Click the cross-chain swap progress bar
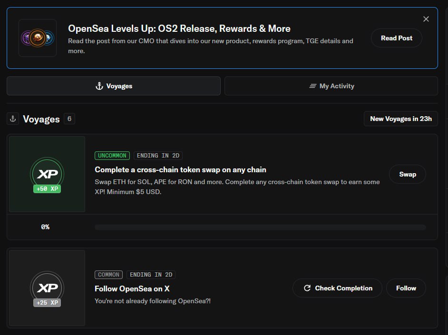448x335 pixels. coord(260,227)
